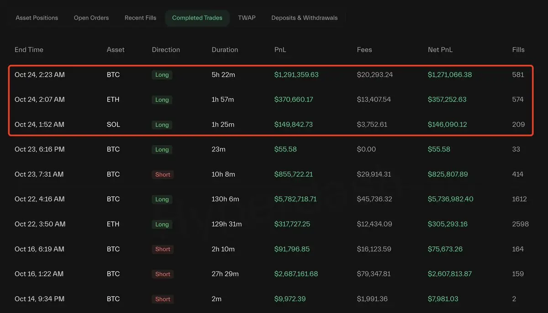
Task: Select the Oct 16, 1:22 AM trade row
Action: 39,274
